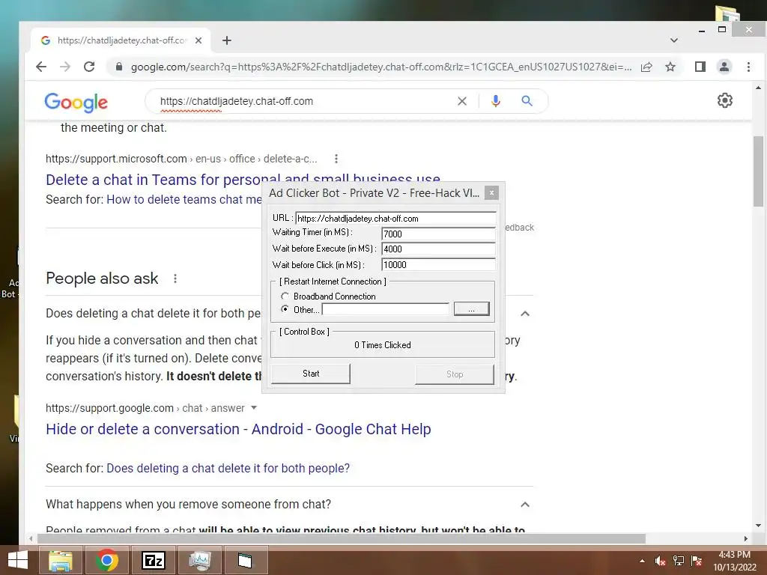This screenshot has width=767, height=575.
Task: Show hidden system tray icons
Action: tap(642, 561)
